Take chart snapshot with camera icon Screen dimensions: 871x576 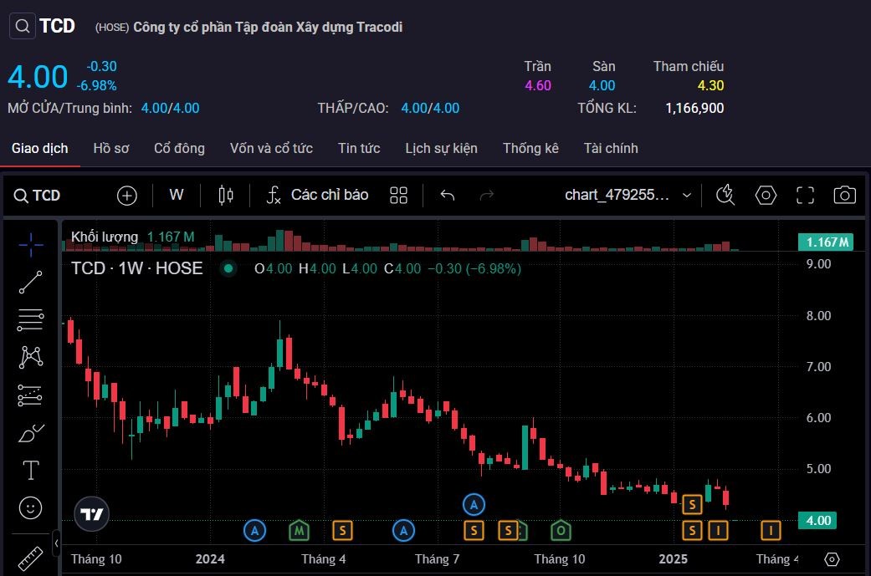(844, 196)
